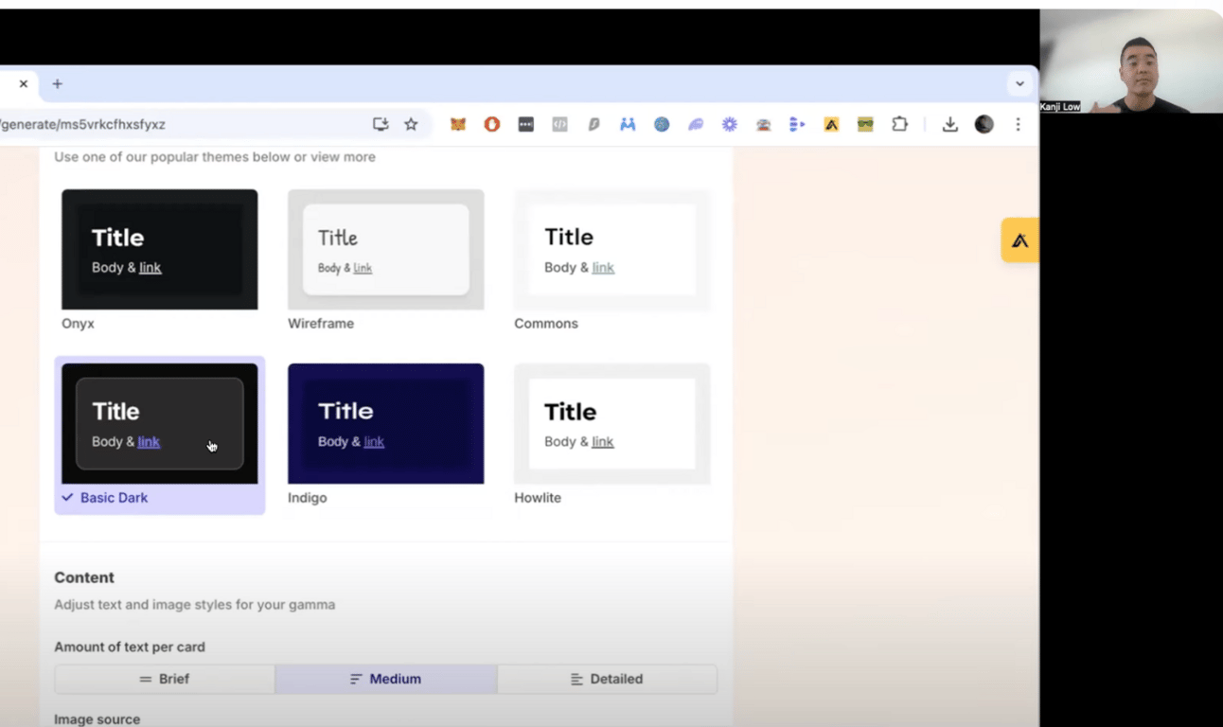Image resolution: width=1223 pixels, height=727 pixels.
Task: Click the 'Use one of our popular themes' text
Action: [x=215, y=157]
